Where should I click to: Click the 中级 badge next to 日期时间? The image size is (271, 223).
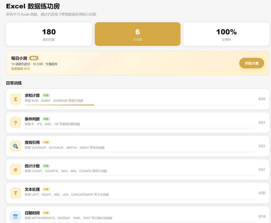[x=46, y=213]
